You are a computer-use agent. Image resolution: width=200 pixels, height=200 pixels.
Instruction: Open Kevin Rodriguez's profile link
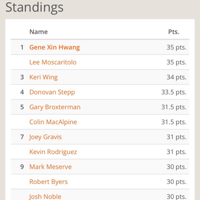(53, 152)
